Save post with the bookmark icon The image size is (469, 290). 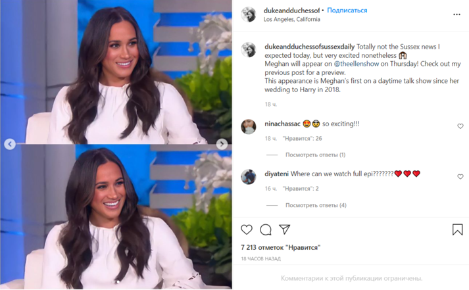(x=457, y=230)
